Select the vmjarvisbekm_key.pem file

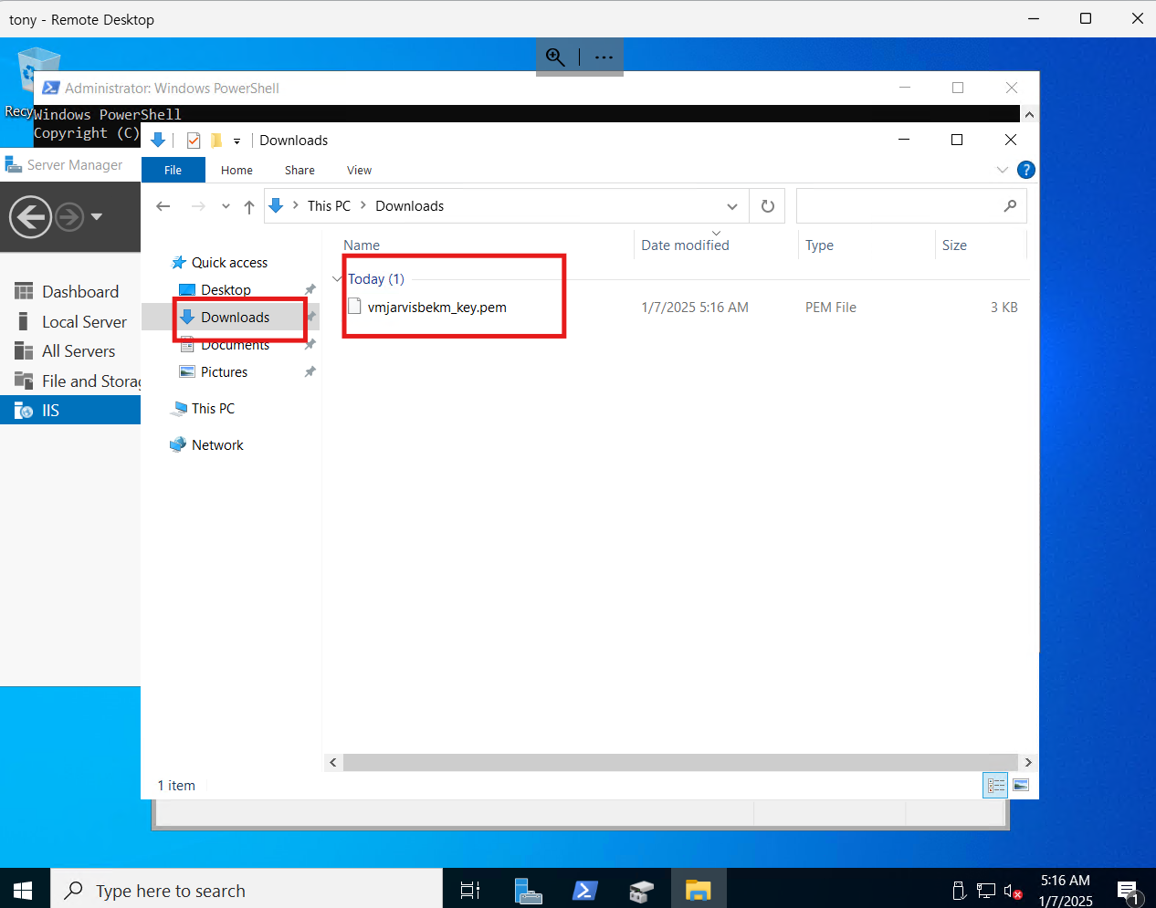[x=436, y=308]
